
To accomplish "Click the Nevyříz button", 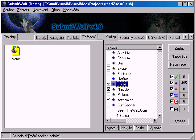I will tap(126, 128).
